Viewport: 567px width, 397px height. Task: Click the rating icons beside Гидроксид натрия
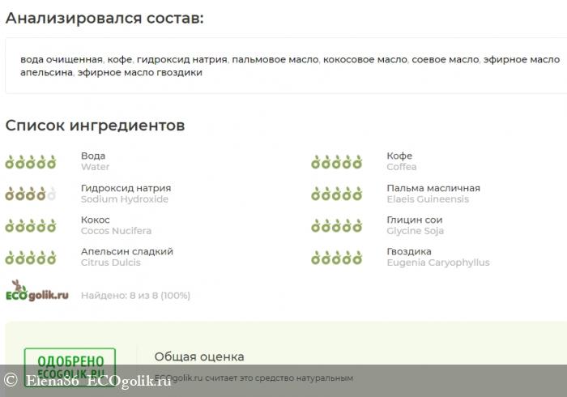click(31, 194)
